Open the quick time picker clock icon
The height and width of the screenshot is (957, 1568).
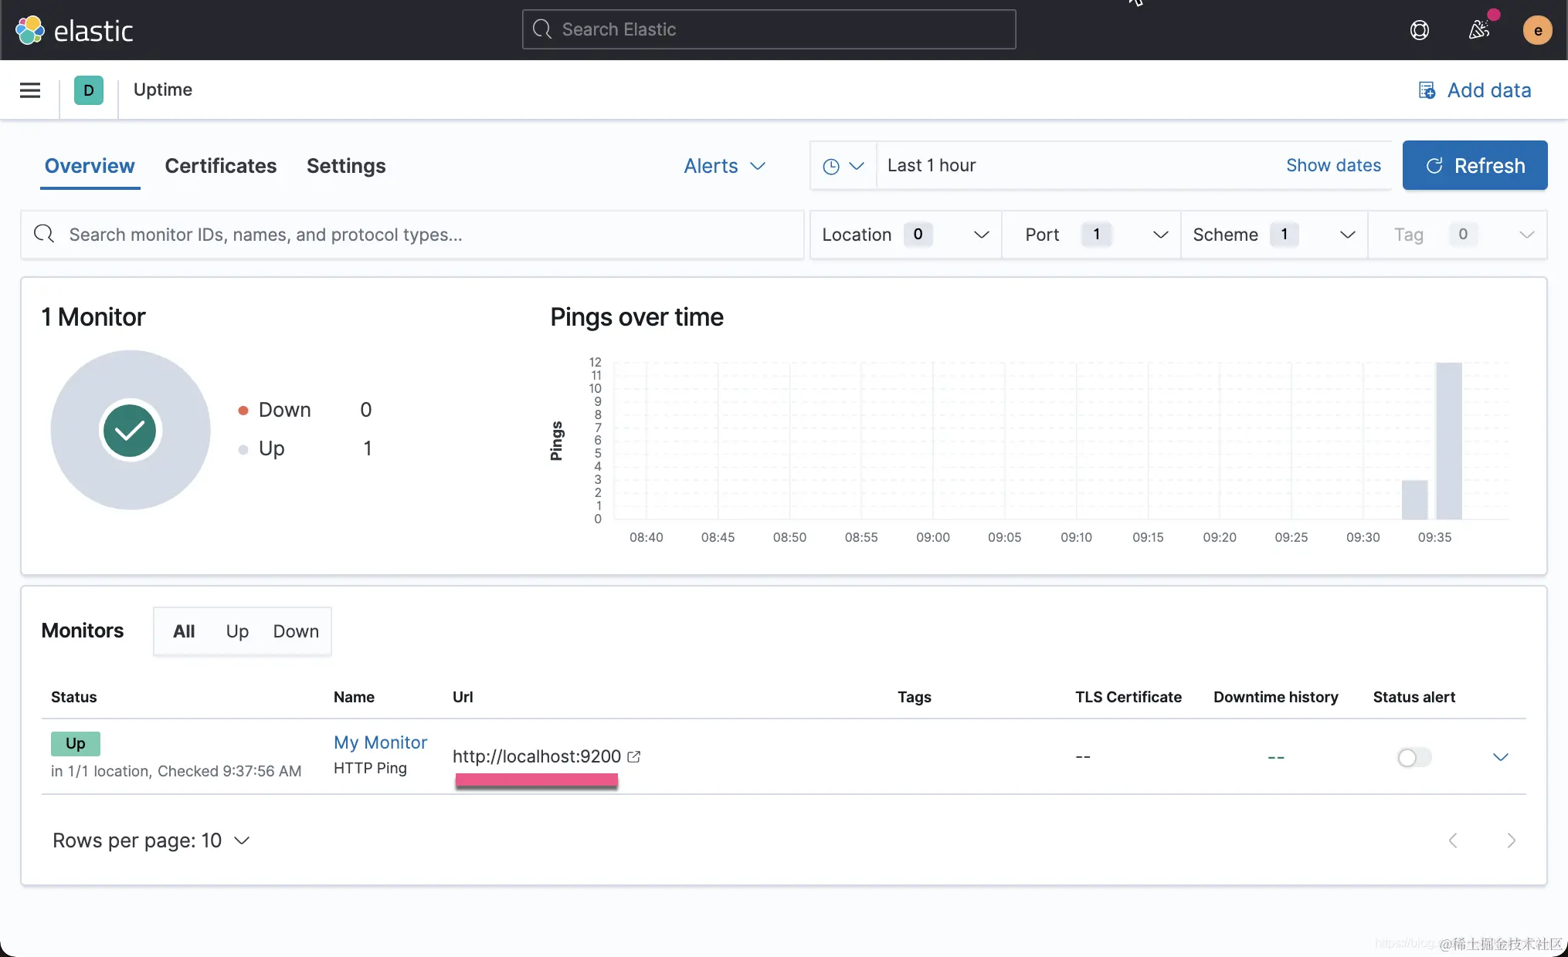(x=843, y=166)
